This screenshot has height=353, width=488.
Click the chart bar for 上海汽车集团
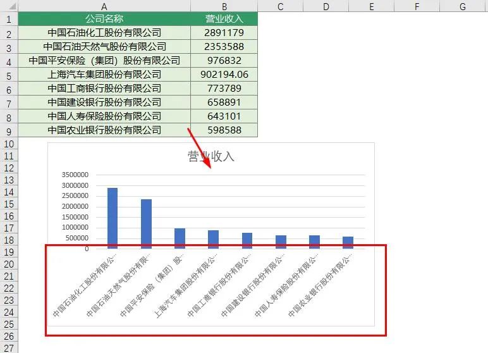tap(213, 239)
